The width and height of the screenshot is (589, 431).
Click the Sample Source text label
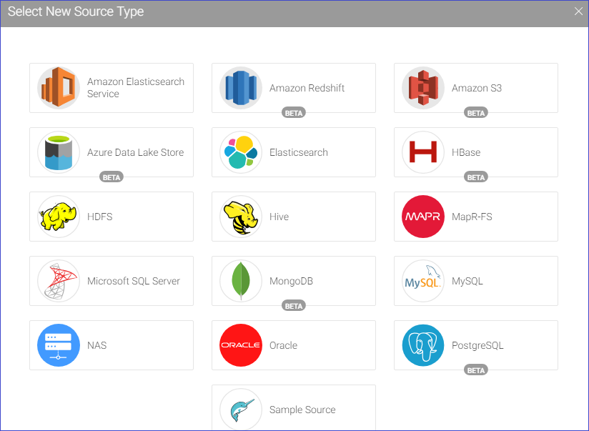click(302, 410)
